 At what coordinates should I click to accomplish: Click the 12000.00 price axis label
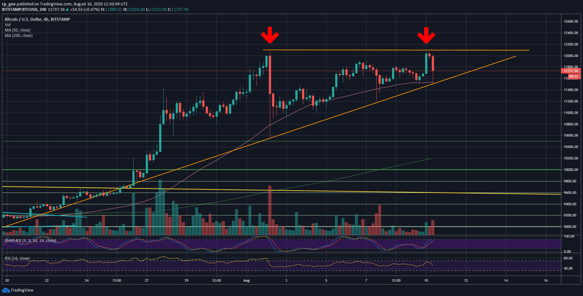pos(571,56)
